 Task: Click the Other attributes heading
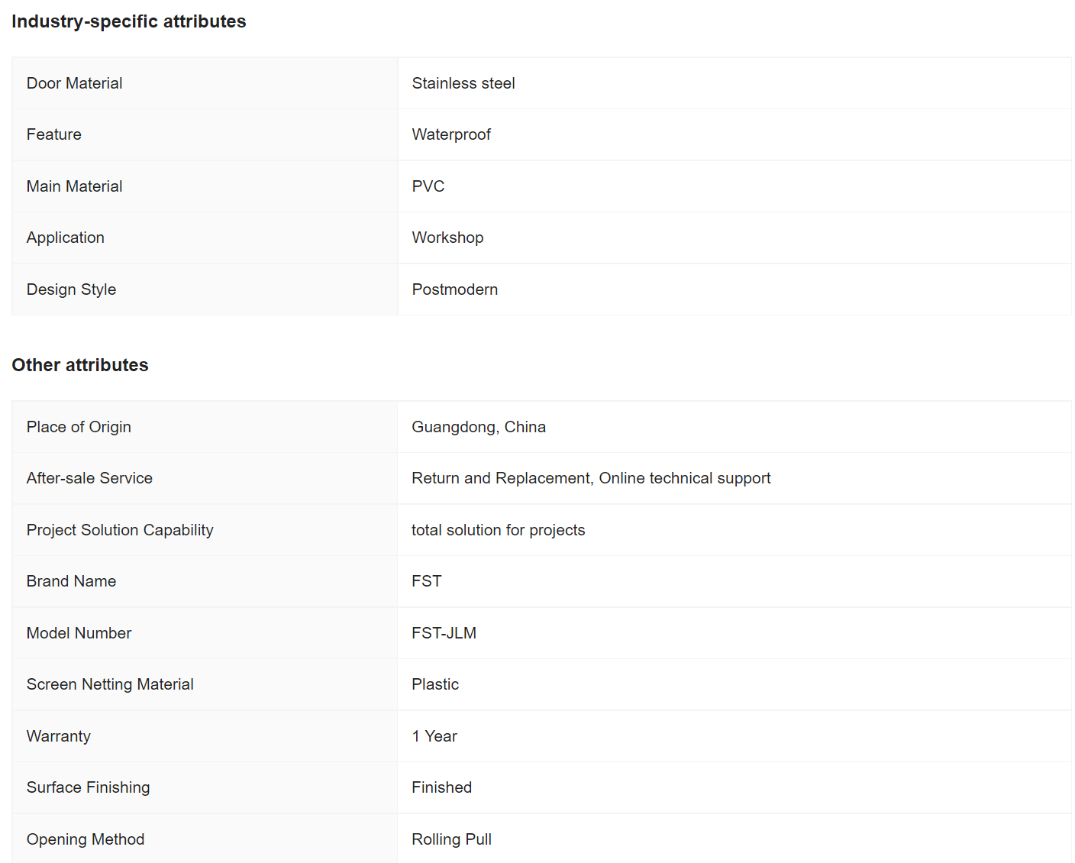point(80,365)
